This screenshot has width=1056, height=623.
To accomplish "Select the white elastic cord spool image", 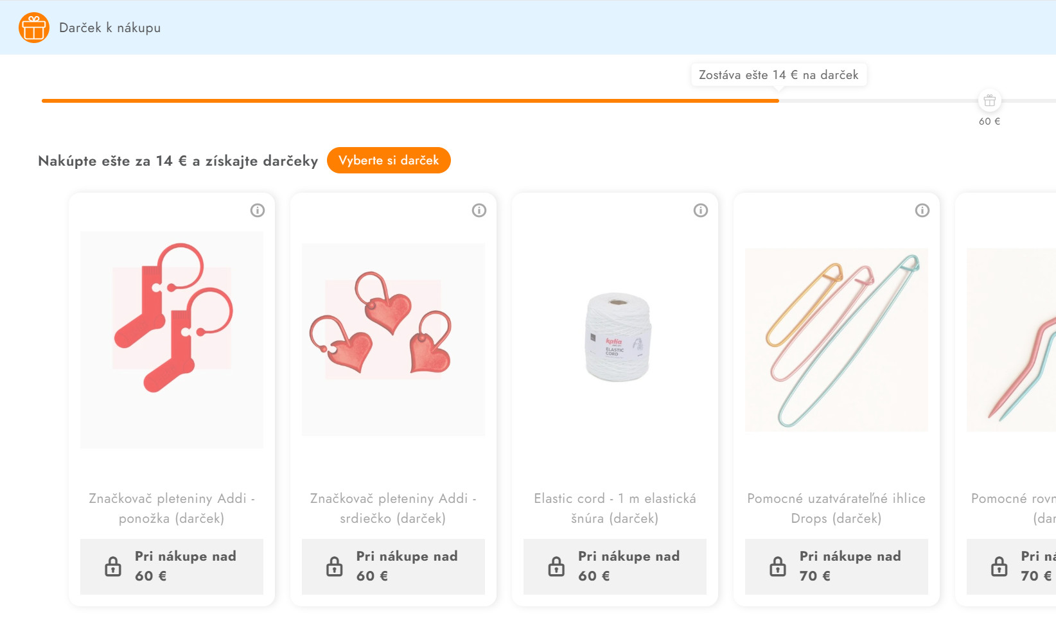I will 618,337.
